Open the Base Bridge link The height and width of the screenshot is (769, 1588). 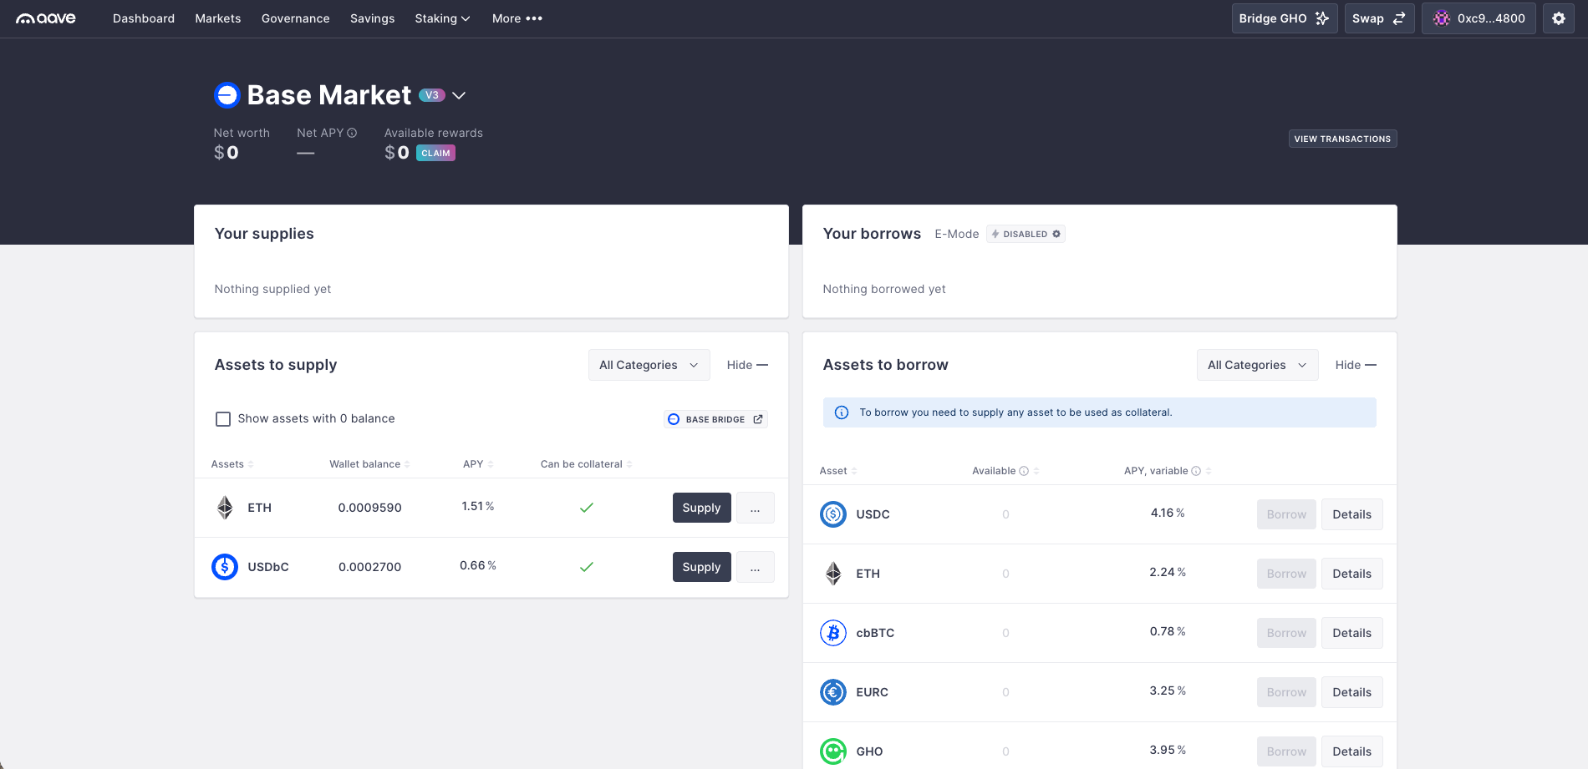(x=715, y=419)
